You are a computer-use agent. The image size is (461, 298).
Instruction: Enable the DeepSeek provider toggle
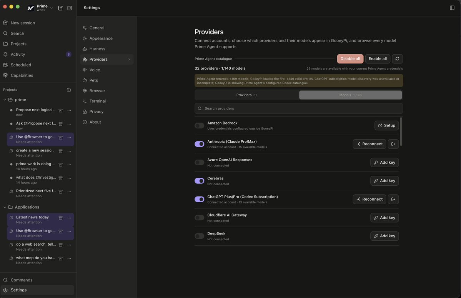pyautogui.click(x=199, y=236)
